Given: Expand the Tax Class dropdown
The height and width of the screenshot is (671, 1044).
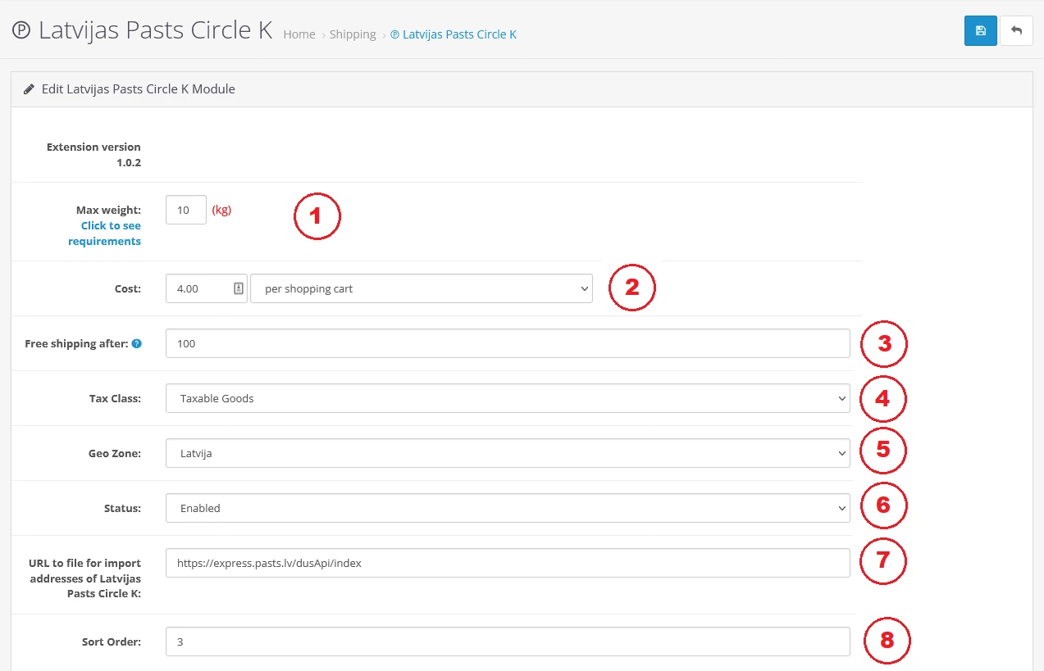Looking at the screenshot, I should (x=507, y=398).
